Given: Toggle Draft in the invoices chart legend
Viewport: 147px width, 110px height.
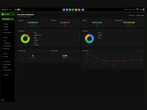Looking at the screenshot, I should [x=36, y=33].
